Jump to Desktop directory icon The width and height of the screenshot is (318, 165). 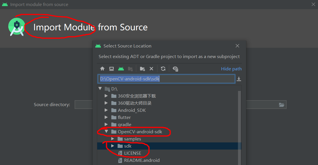112,69
